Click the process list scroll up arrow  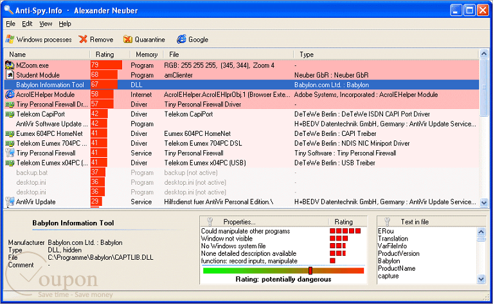tap(484, 54)
